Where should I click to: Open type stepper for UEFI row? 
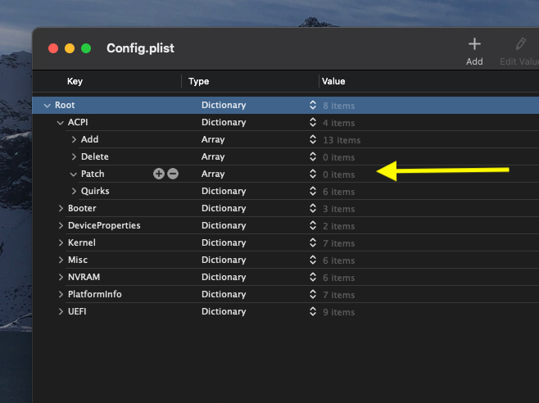pos(312,311)
